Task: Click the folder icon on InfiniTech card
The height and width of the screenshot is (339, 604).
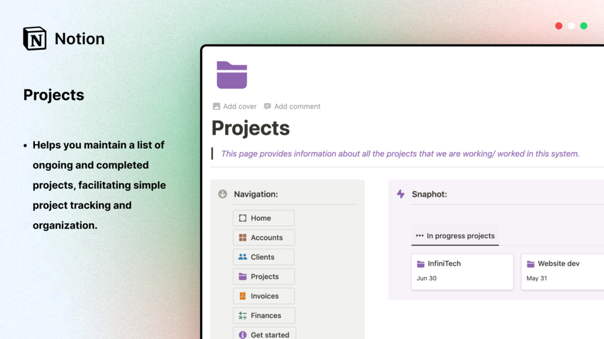Action: (421, 264)
